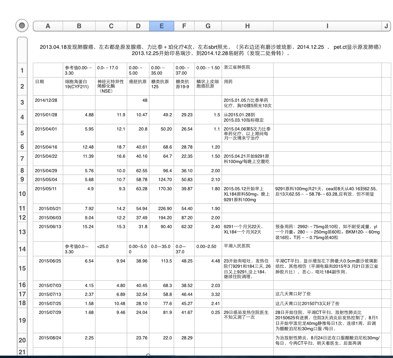
Task: Select column I header
Action: pos(327,26)
